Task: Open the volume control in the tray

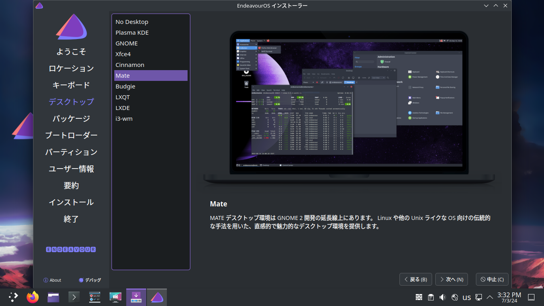Action: [x=442, y=297]
